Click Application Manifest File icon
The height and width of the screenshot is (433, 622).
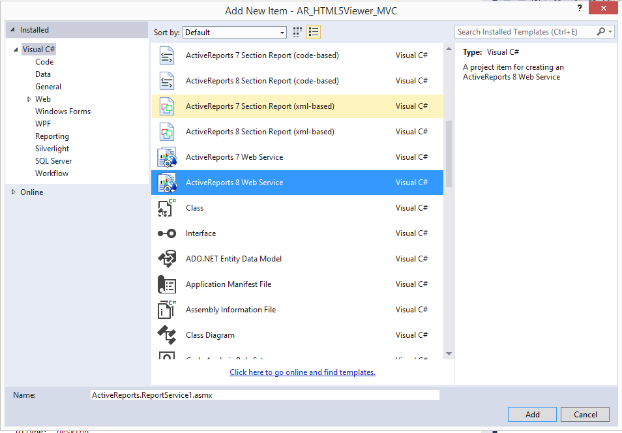pyautogui.click(x=167, y=284)
